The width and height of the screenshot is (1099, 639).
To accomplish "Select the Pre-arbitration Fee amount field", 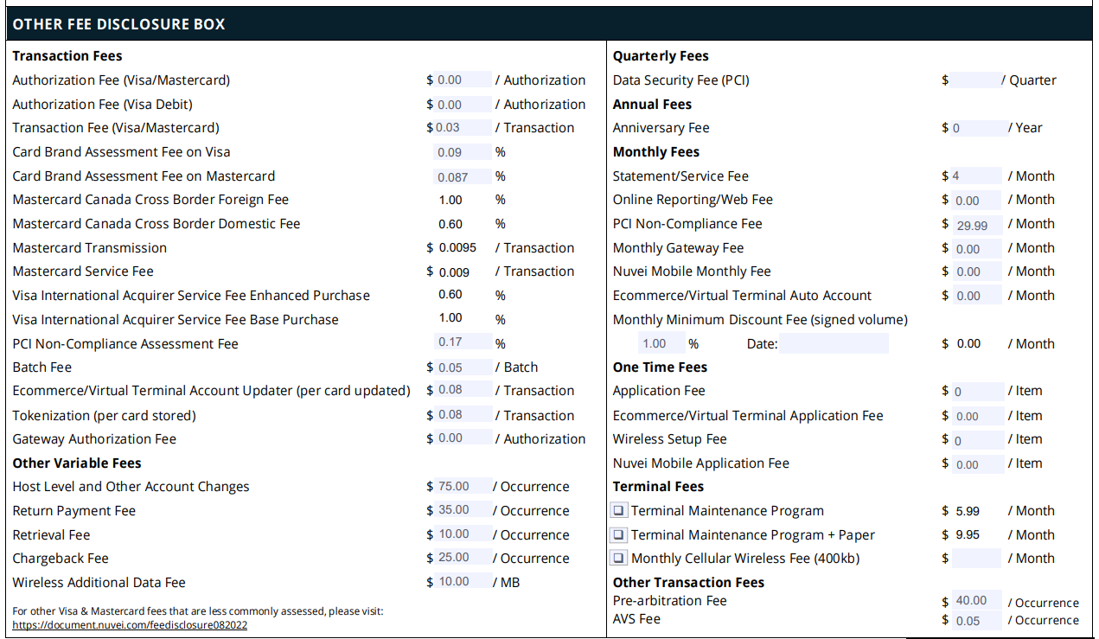I will point(977,601).
